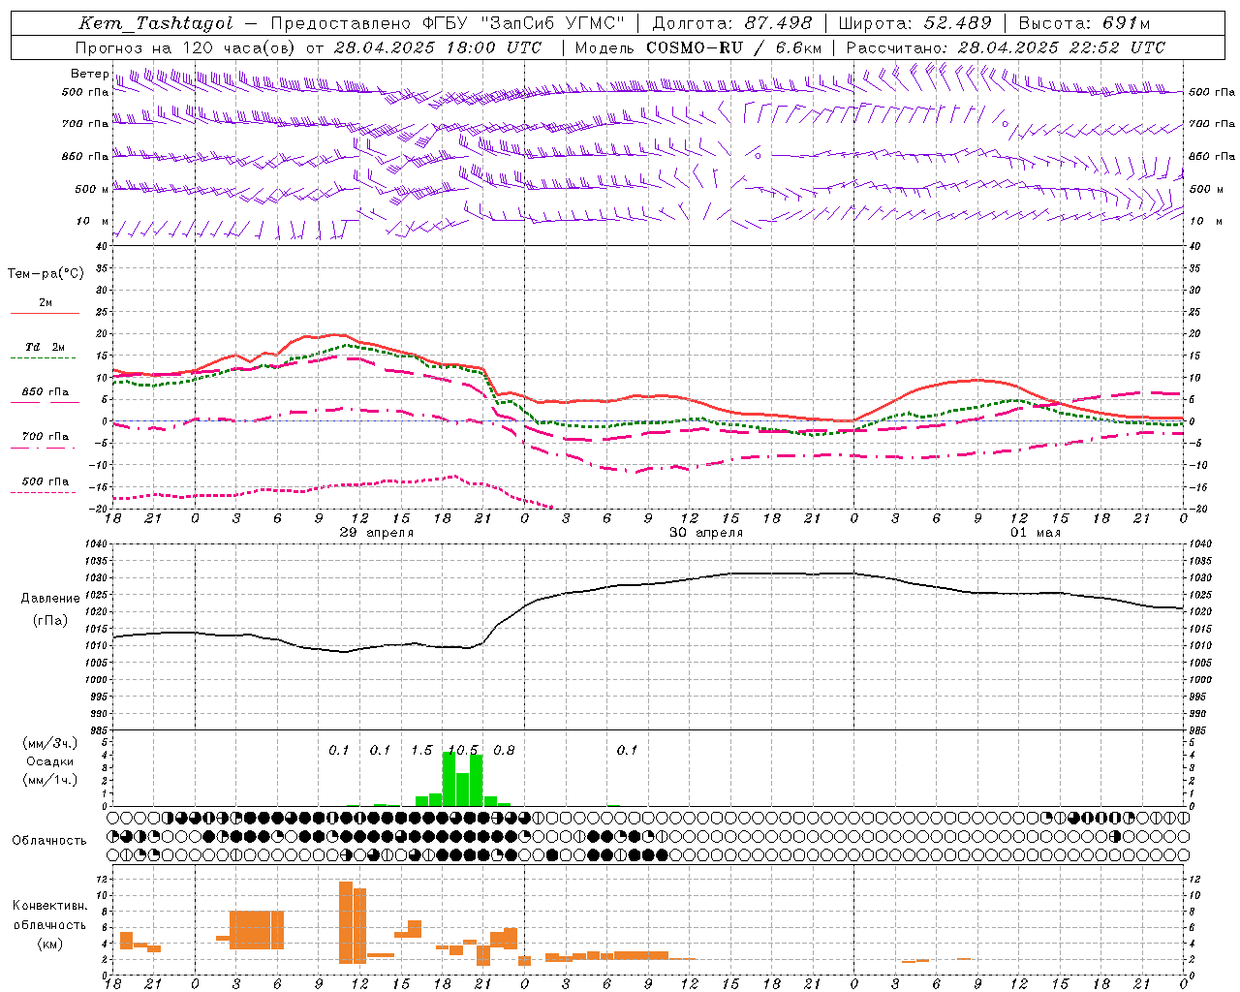Click the Широта: 52.489 value
Viewport: 1240px width, 992px height.
click(x=914, y=23)
